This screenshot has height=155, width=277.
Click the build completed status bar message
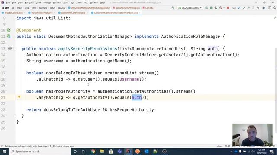click(39, 146)
